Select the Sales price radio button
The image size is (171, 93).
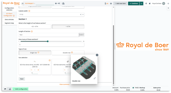tap(152, 88)
